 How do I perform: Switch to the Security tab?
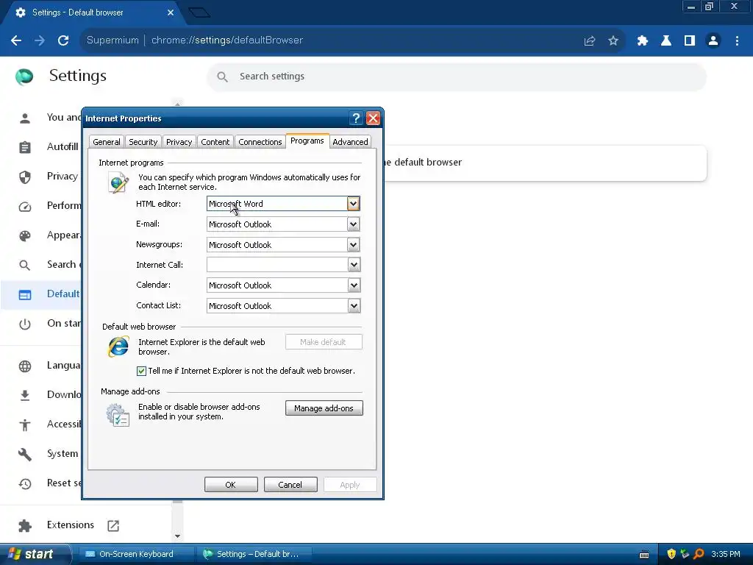pyautogui.click(x=143, y=142)
